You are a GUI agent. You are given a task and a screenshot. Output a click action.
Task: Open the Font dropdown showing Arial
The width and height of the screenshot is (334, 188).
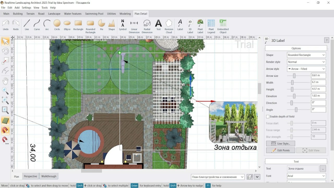click(x=306, y=176)
